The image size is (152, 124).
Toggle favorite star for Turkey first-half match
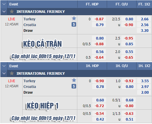(x=74, y=80)
